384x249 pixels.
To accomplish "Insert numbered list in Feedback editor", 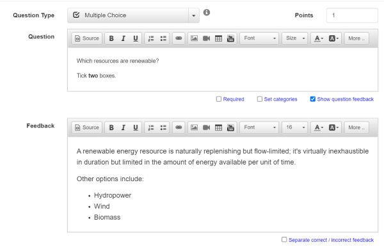I will pyautogui.click(x=151, y=127).
